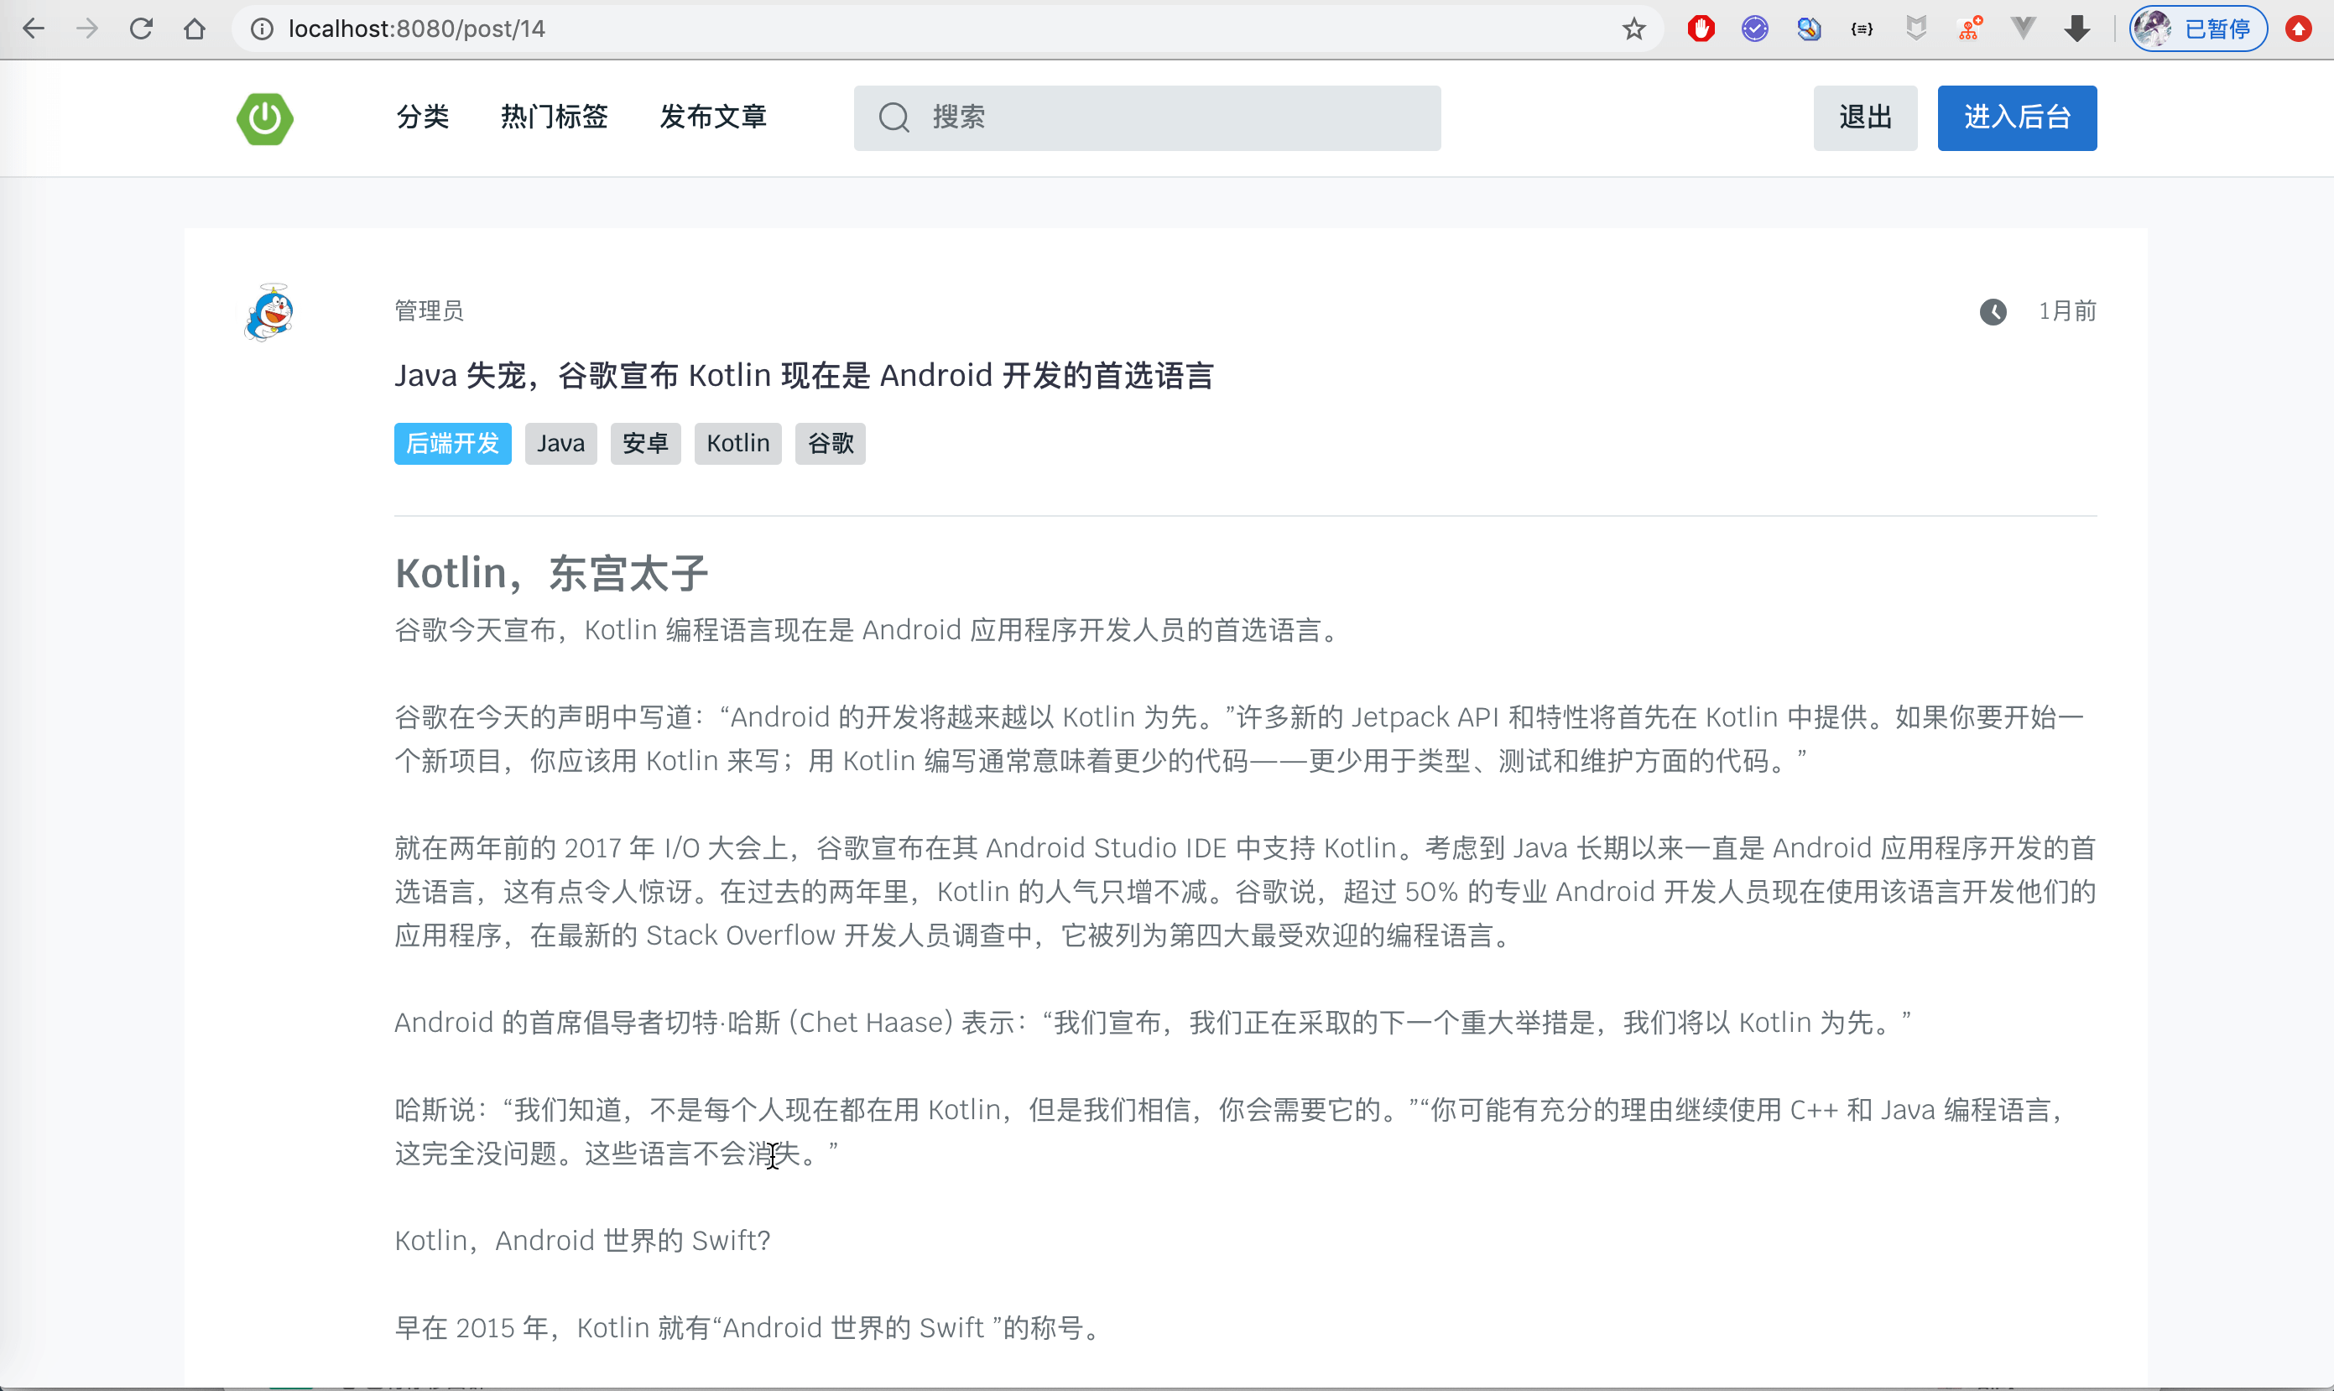Open the 已暂停 browser profile chip
Image resolution: width=2334 pixels, height=1391 pixels.
[x=2198, y=29]
